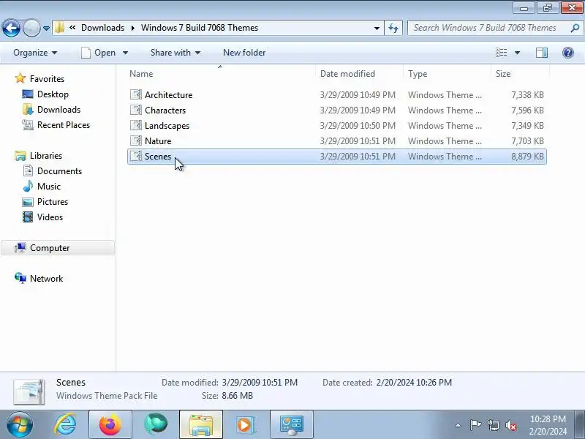The width and height of the screenshot is (585, 439).
Task: Sort by the Name column header
Action: click(x=221, y=74)
